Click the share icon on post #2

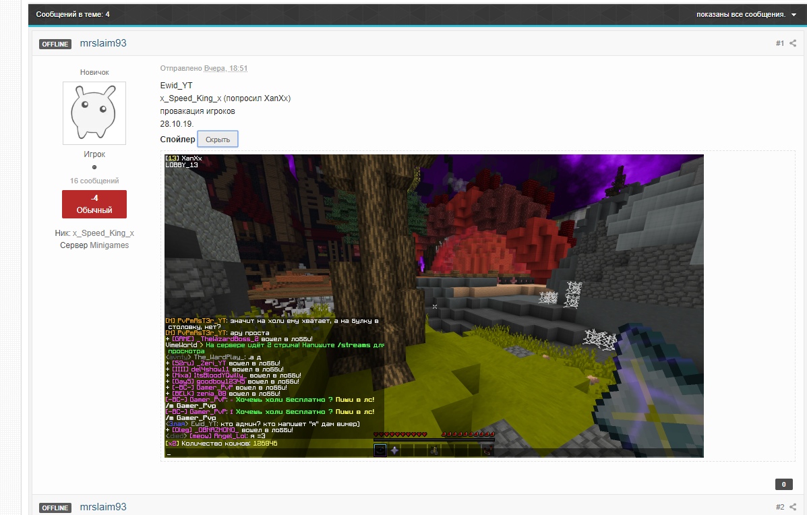click(x=793, y=508)
